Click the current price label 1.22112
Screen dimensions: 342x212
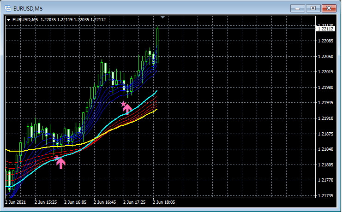pyautogui.click(x=325, y=29)
